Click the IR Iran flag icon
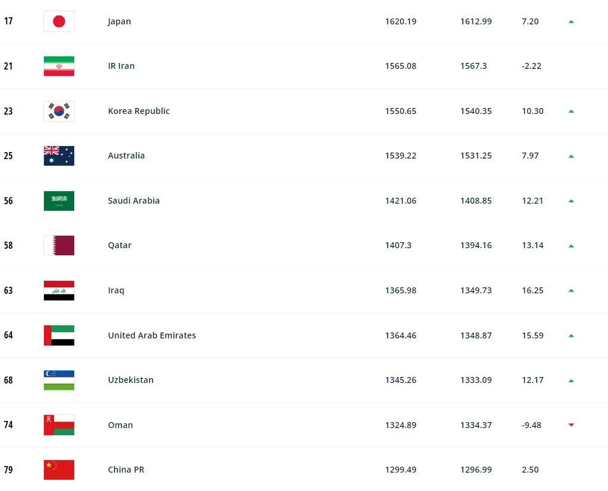608x491 pixels. (59, 66)
